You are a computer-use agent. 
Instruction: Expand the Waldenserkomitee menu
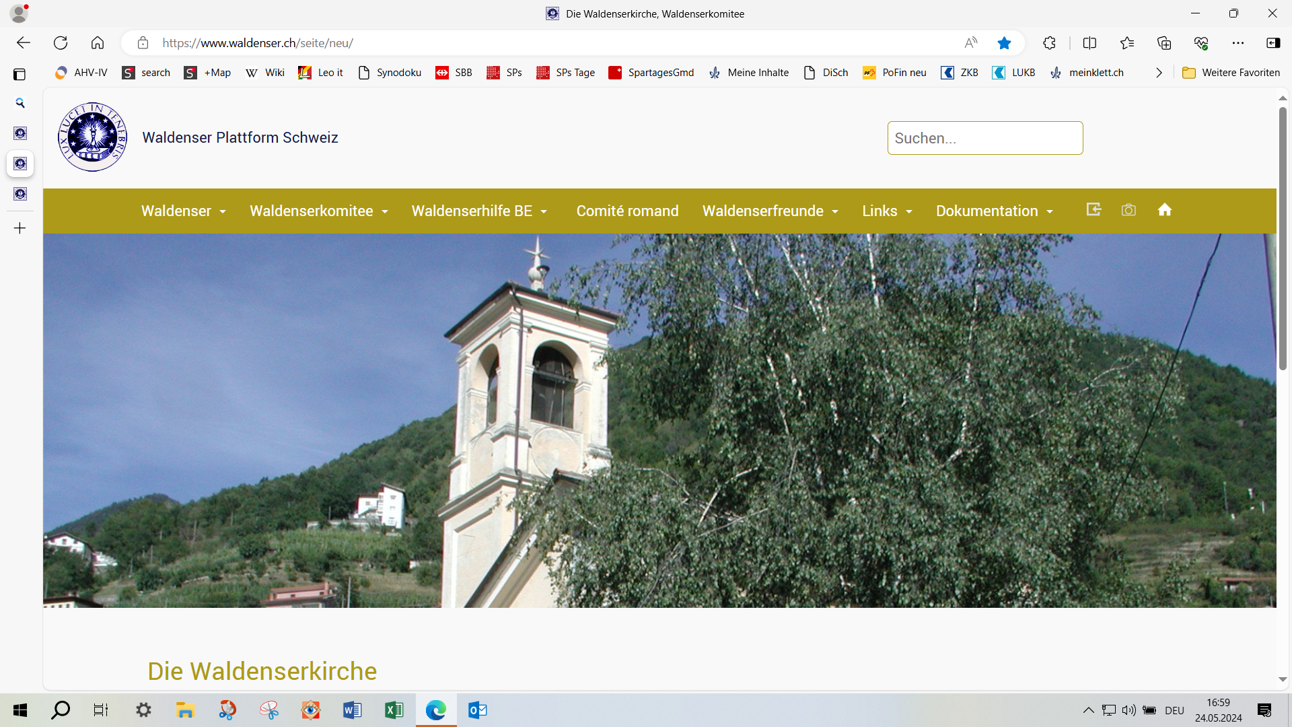[319, 211]
